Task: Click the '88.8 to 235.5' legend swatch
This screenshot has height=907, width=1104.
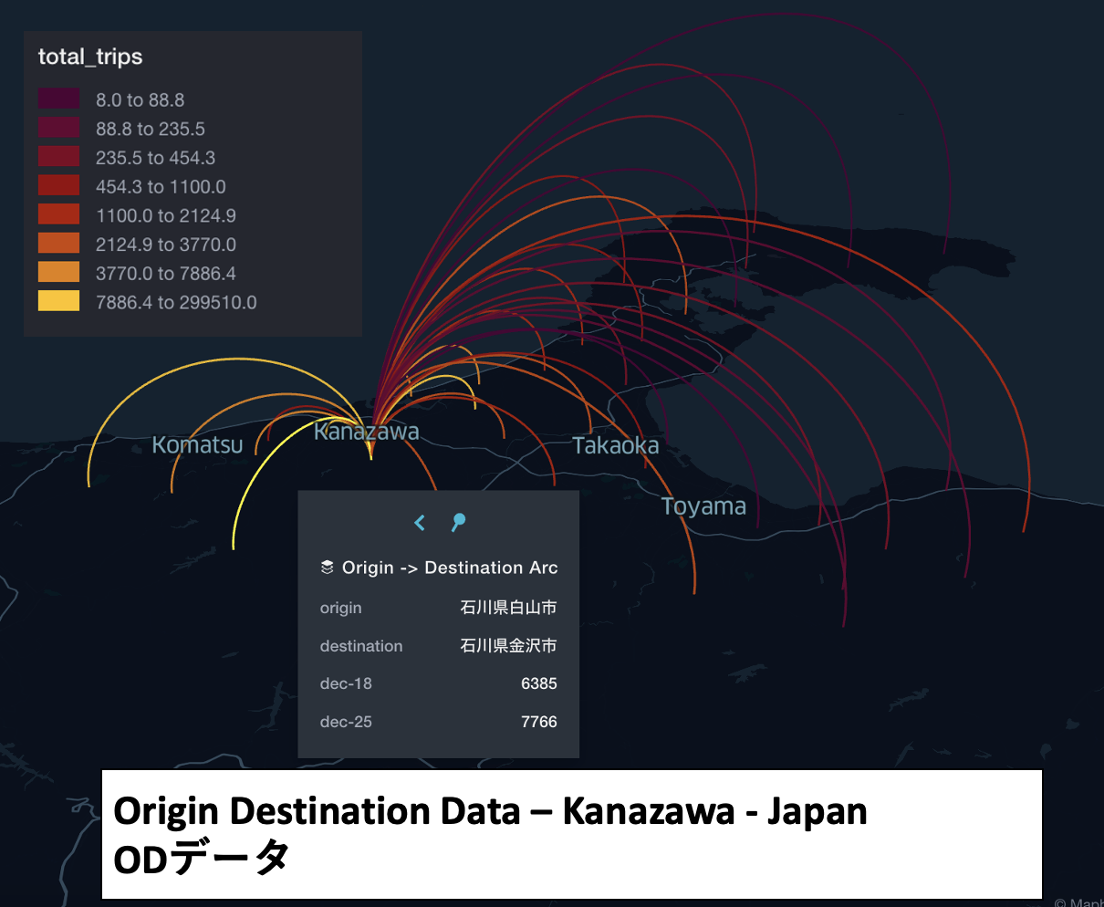Action: [x=59, y=129]
